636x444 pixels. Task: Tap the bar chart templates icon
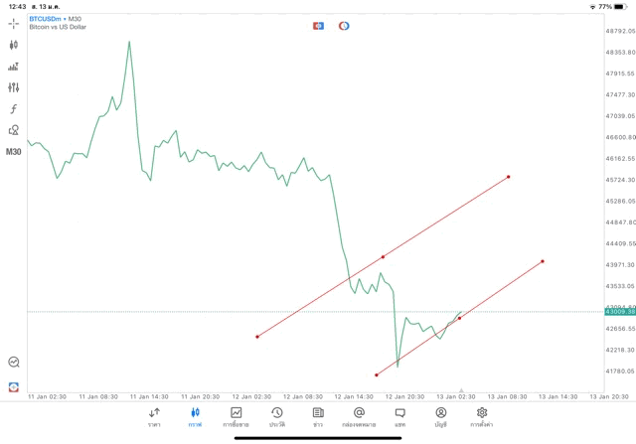click(14, 67)
